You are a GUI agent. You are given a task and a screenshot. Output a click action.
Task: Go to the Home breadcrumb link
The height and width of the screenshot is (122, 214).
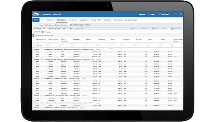point(42,25)
